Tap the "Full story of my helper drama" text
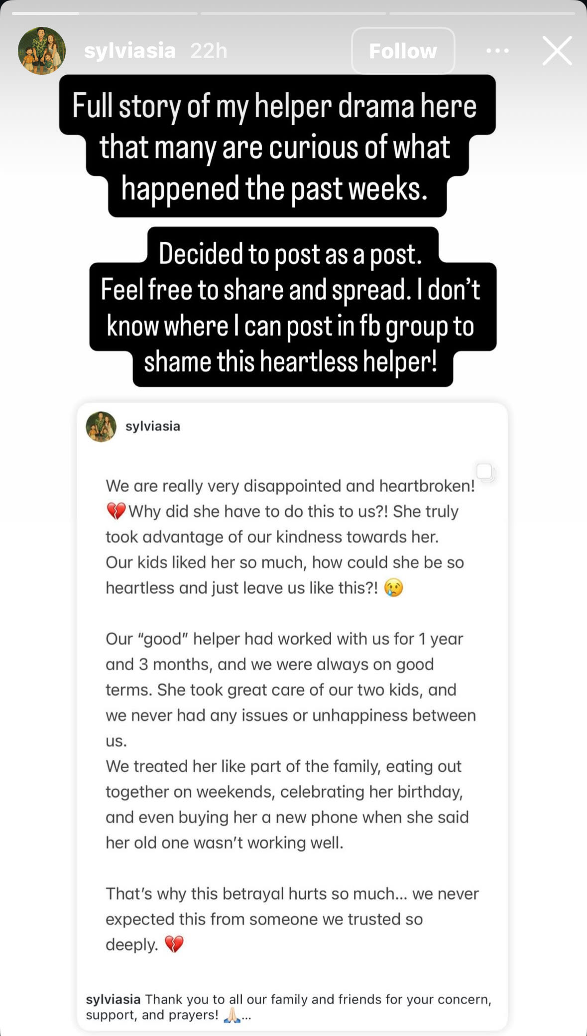 click(x=274, y=106)
